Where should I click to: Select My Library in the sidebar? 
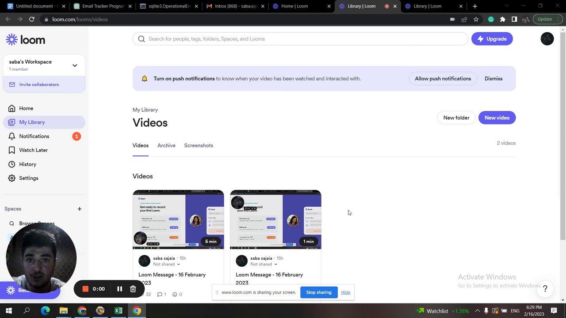44,122
